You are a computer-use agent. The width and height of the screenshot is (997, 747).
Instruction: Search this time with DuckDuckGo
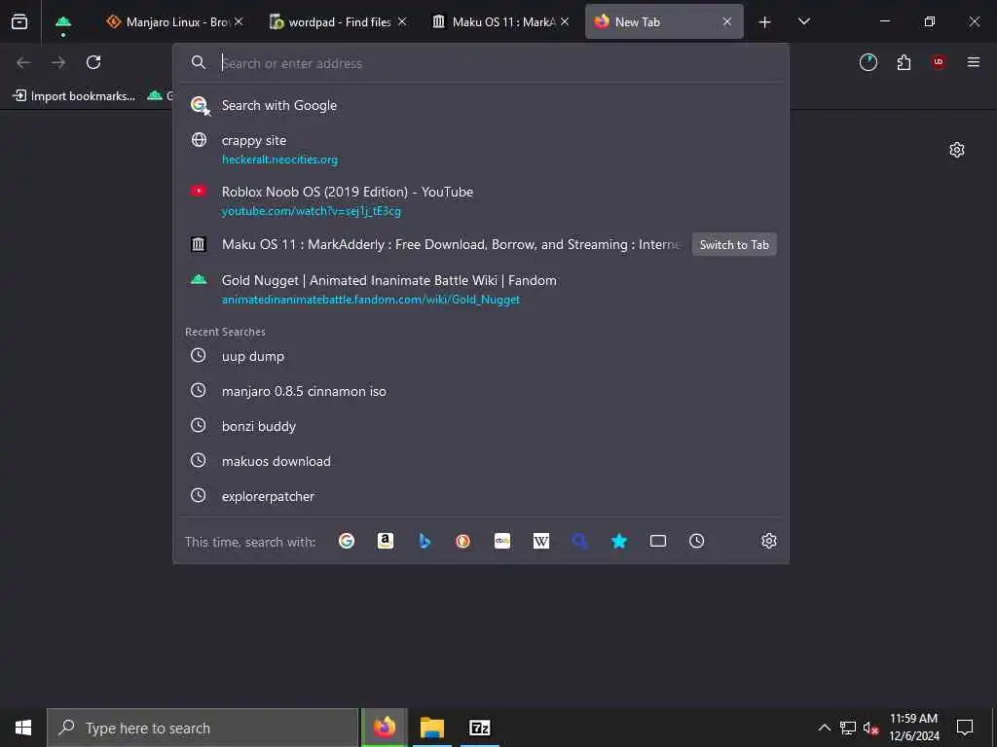click(x=462, y=541)
